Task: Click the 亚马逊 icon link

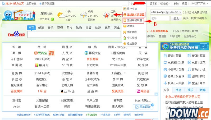Action: click(62, 91)
